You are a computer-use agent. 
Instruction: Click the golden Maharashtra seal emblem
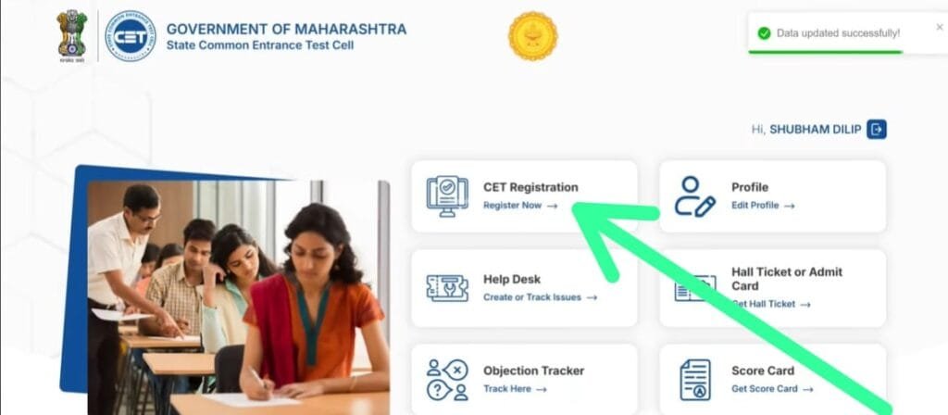[532, 36]
